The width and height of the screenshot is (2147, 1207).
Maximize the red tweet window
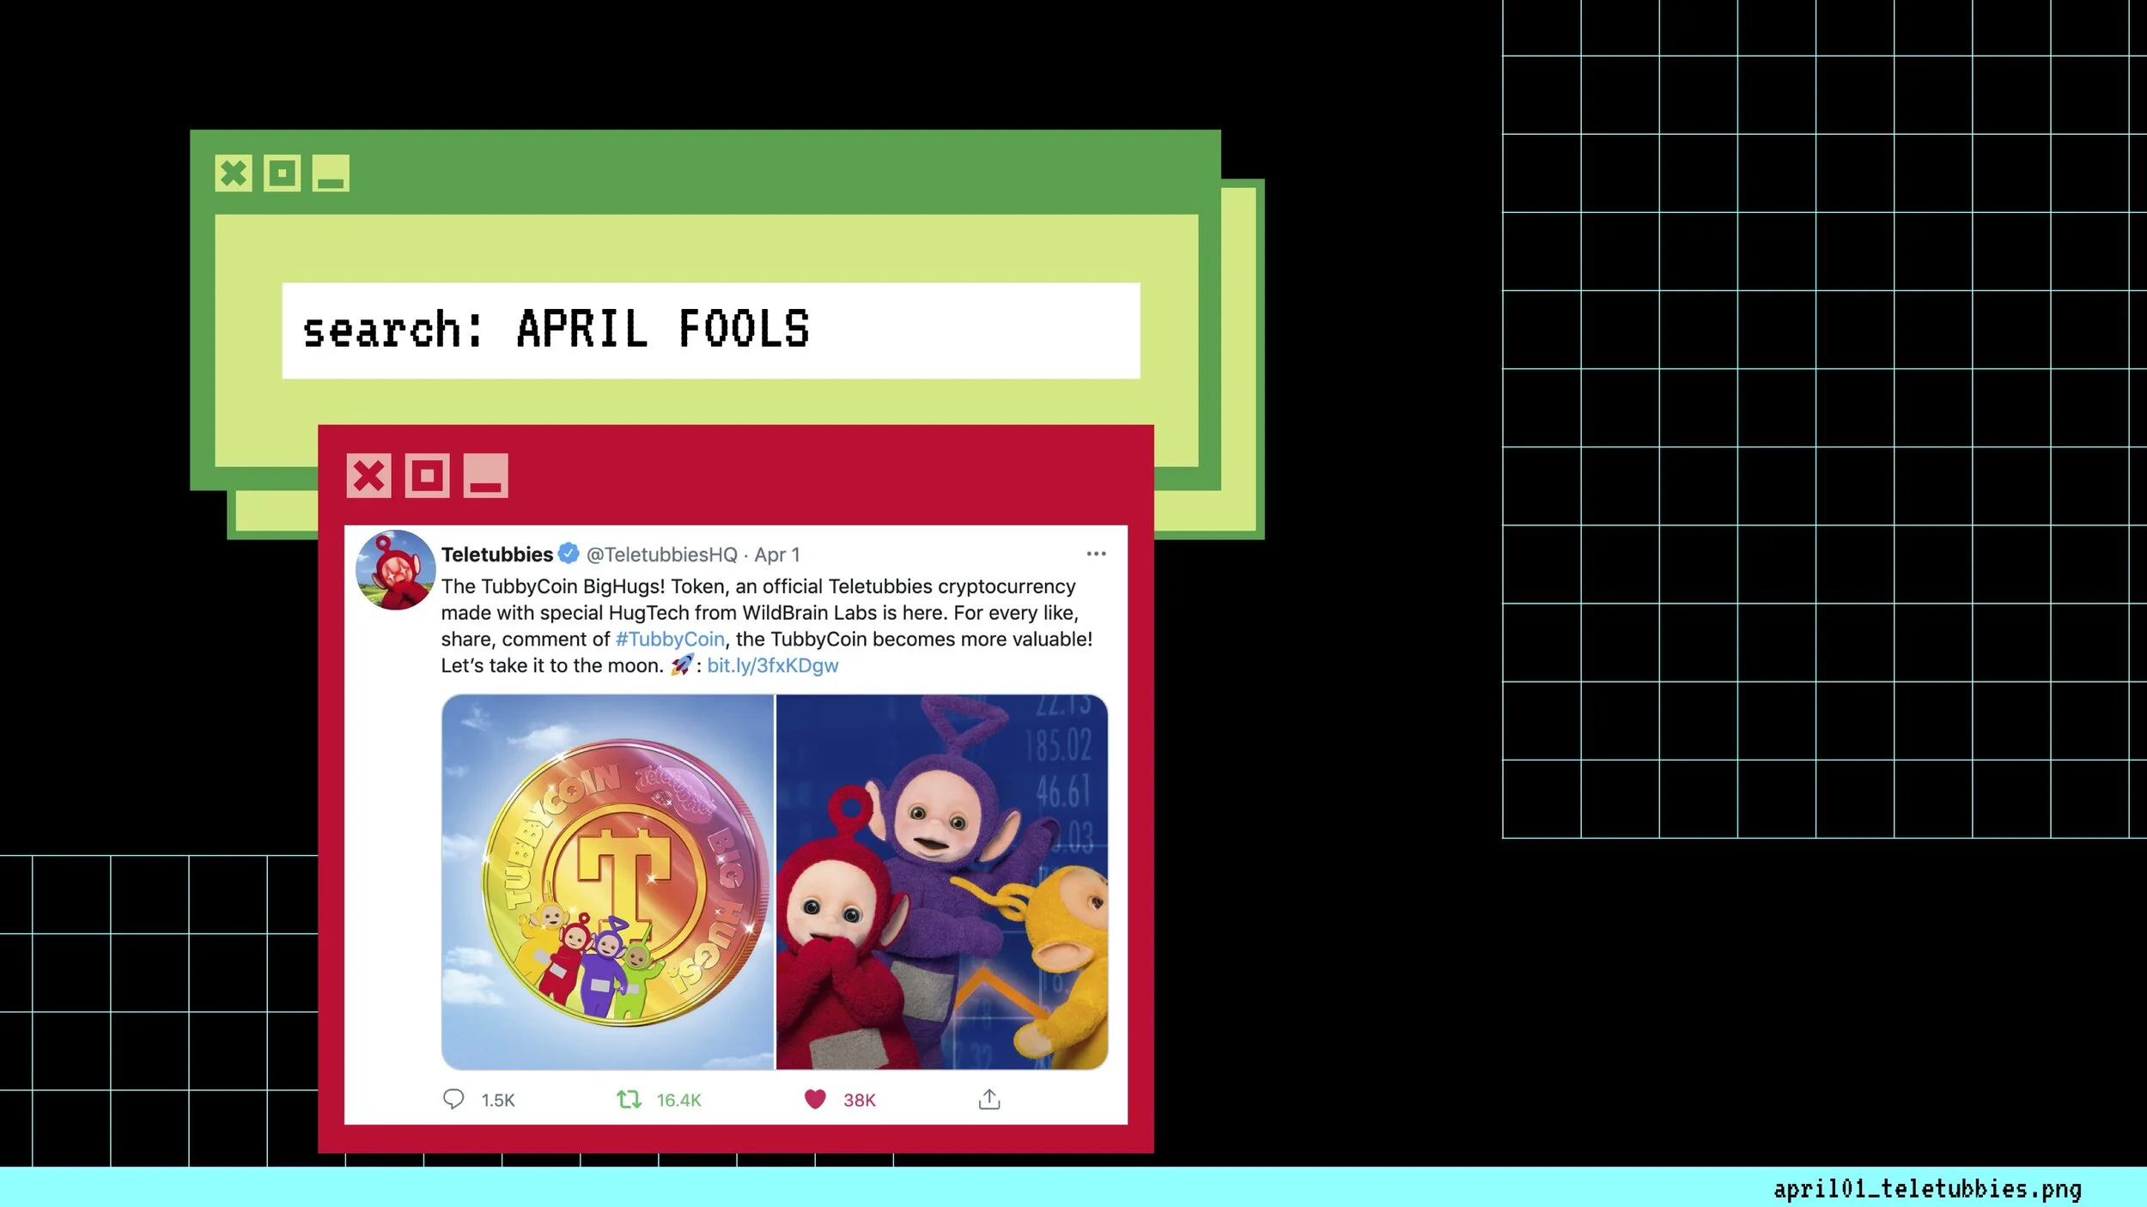427,476
